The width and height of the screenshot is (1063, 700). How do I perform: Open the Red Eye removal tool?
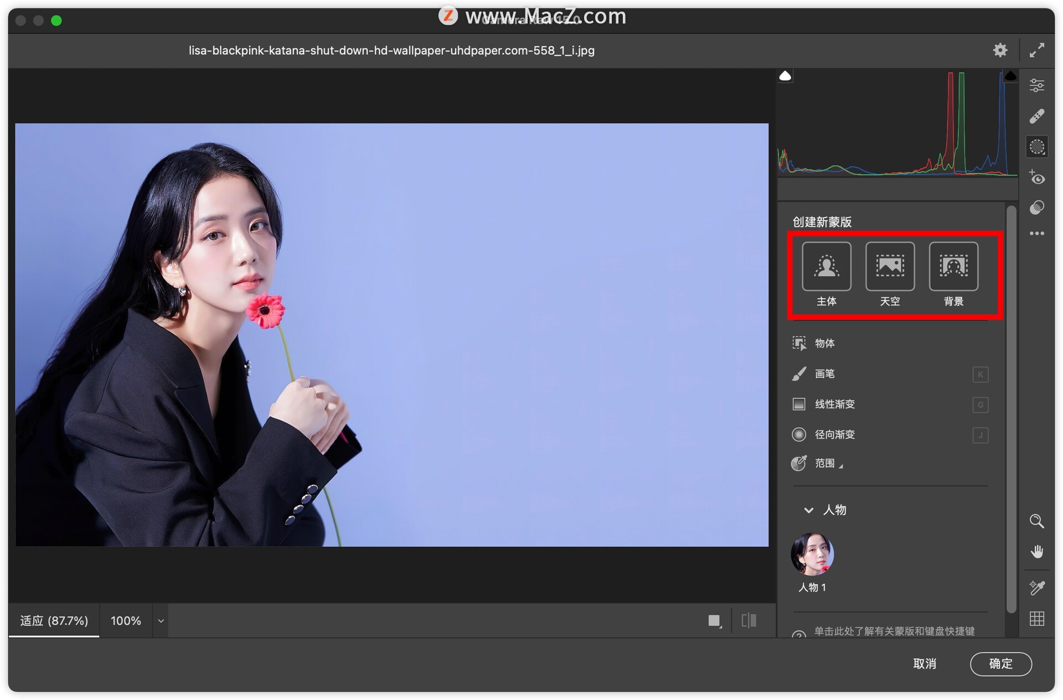(1036, 178)
